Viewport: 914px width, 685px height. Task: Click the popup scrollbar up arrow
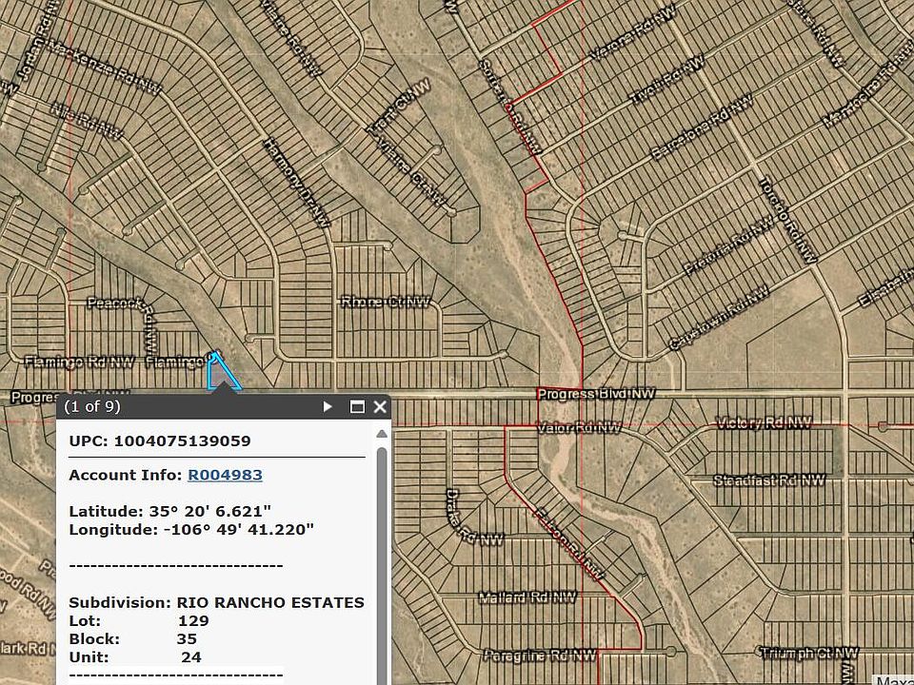pos(382,434)
